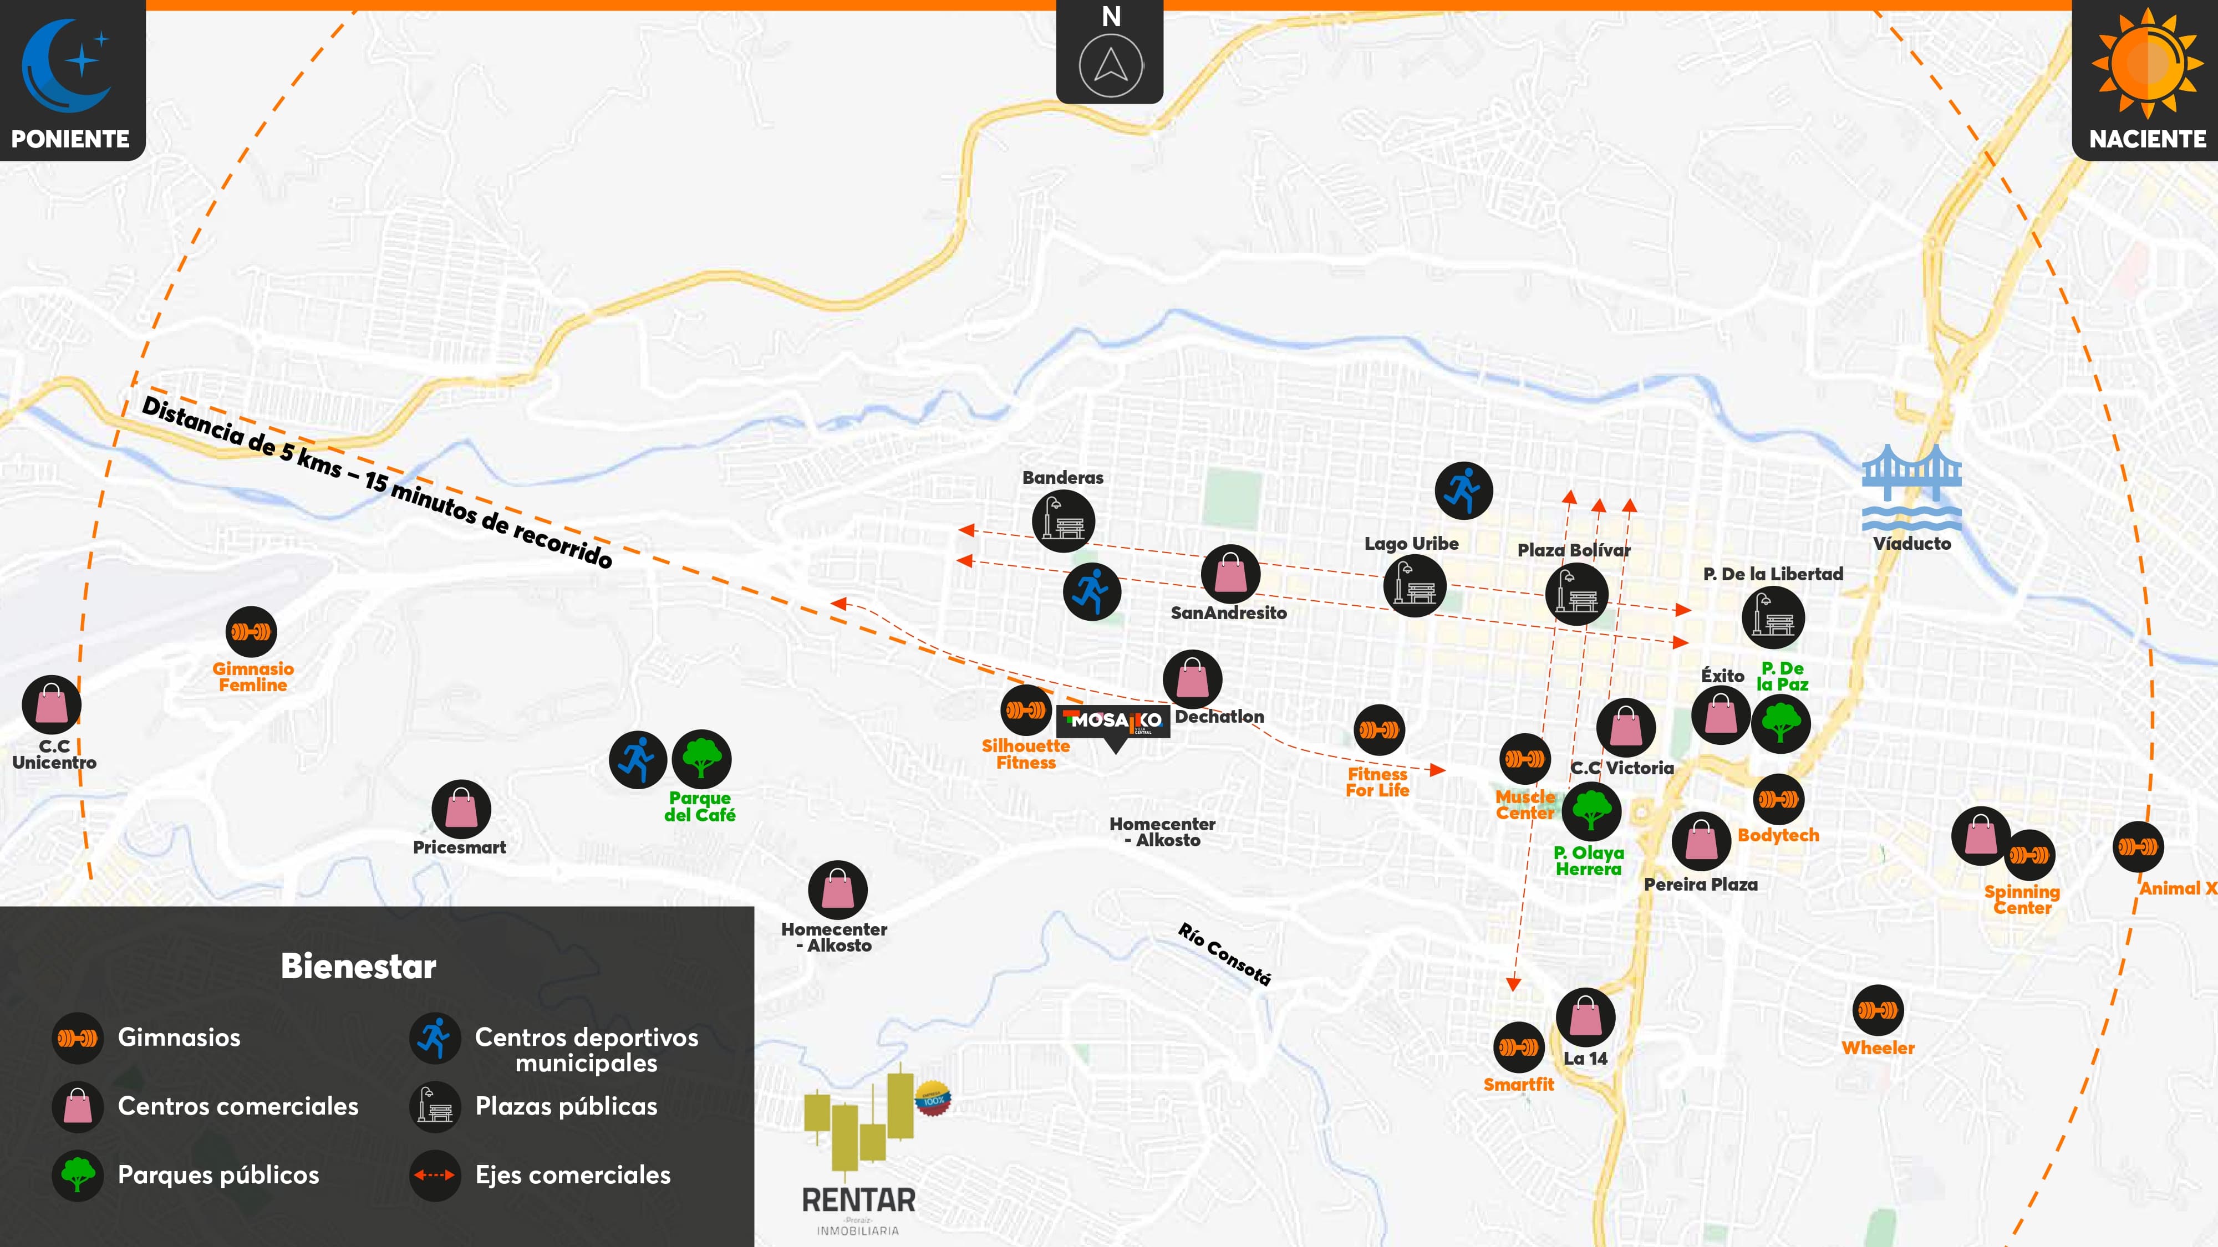Viewport: 2218px width, 1247px height.
Task: Select the C.C Unicentro shopping icon
Action: (x=52, y=705)
